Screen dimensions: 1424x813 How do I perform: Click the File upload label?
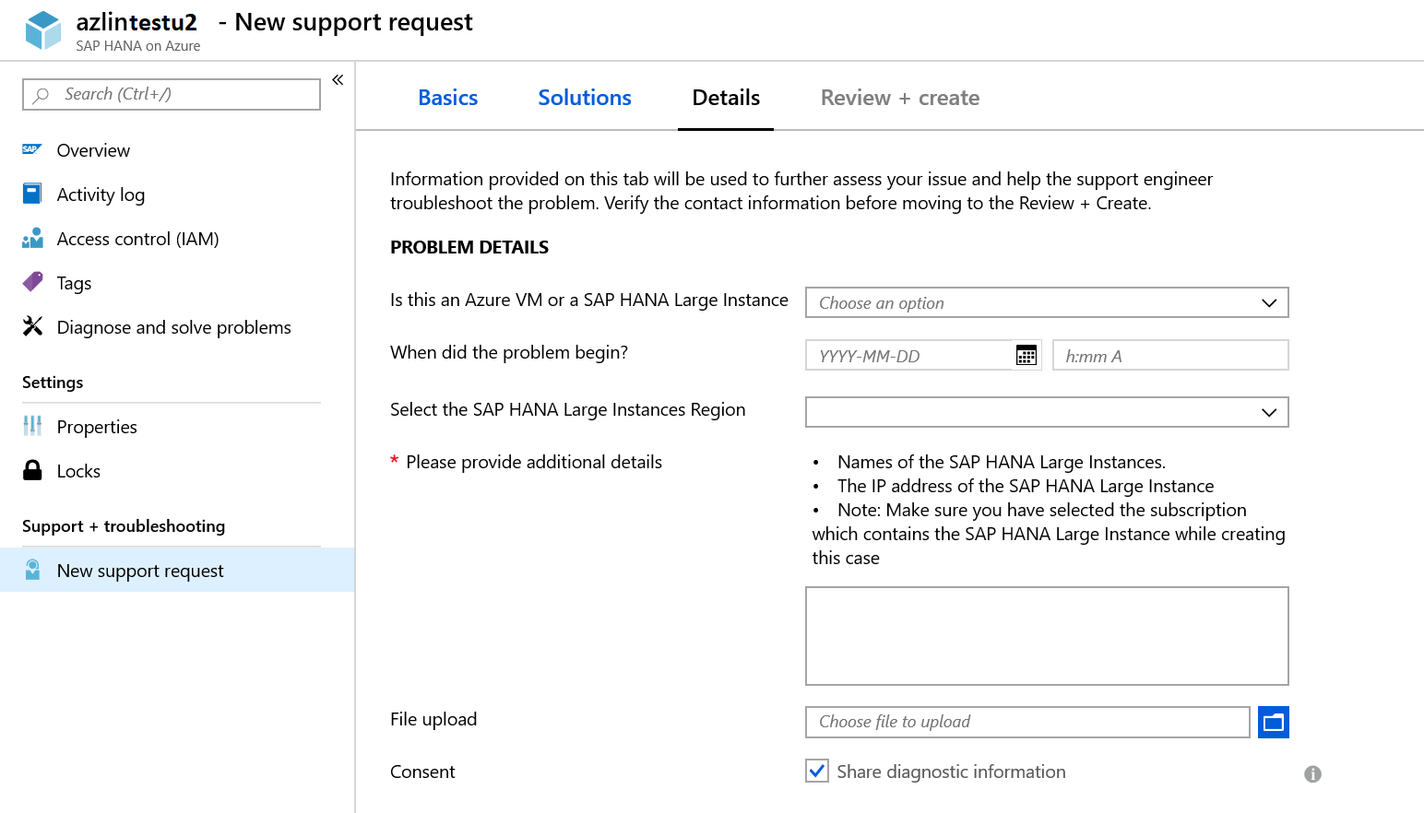coord(433,719)
